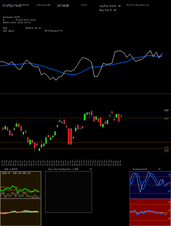Screen dimensions: 171x226
Task: Open the blue-background Stochastics chart panel
Action: tap(150, 185)
